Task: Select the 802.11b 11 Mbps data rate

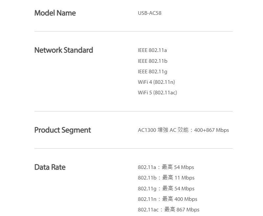Action: point(166,178)
